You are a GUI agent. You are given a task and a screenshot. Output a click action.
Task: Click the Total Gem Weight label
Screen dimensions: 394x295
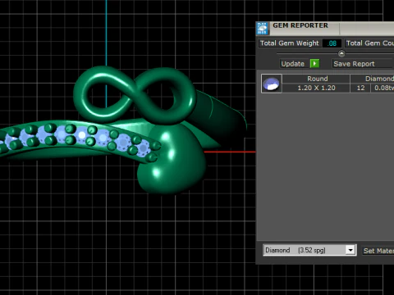click(290, 43)
